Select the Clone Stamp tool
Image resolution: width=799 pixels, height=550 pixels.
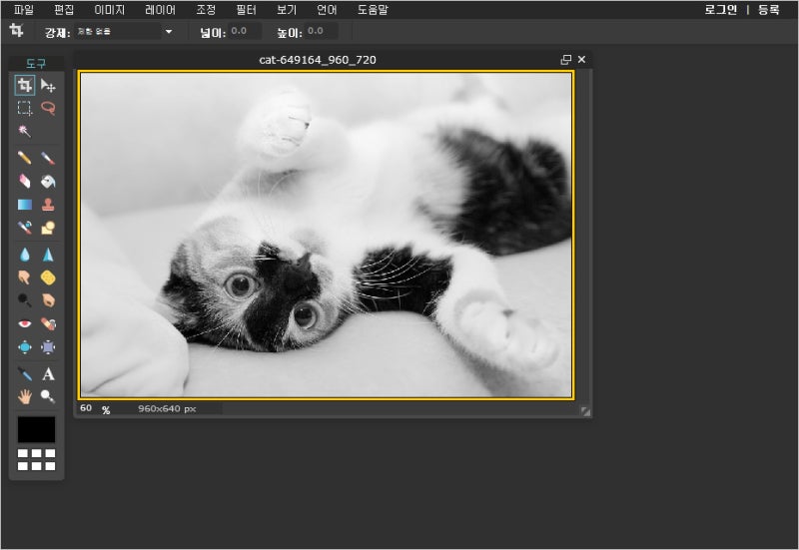(x=48, y=205)
